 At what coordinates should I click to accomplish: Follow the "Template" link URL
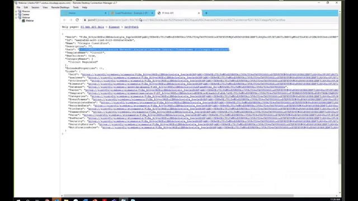click(x=213, y=93)
